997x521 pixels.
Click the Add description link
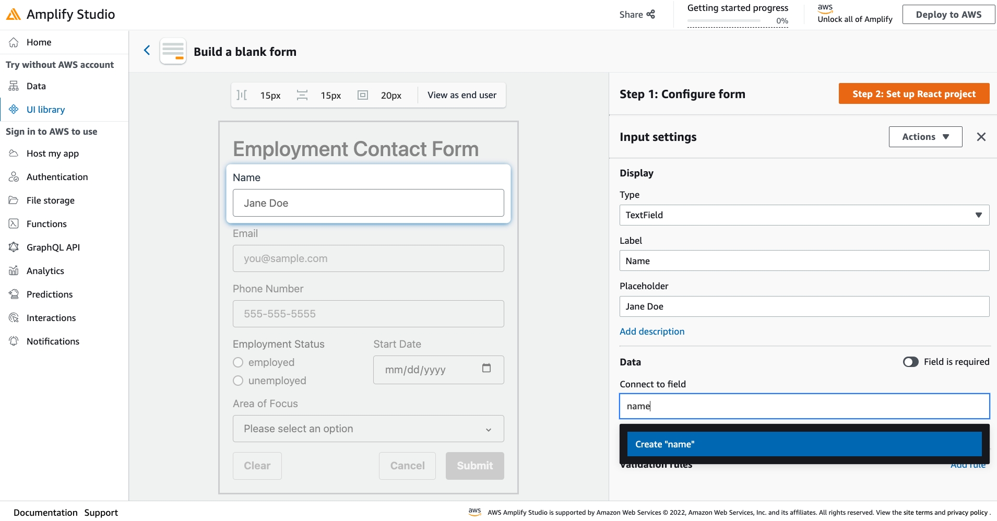pos(652,331)
